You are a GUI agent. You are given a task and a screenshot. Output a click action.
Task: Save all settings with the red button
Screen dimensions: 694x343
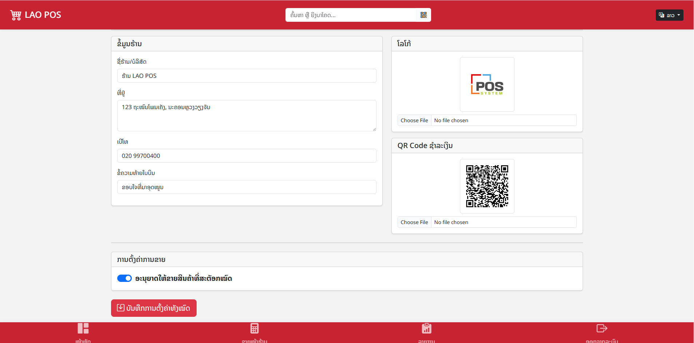click(x=154, y=308)
